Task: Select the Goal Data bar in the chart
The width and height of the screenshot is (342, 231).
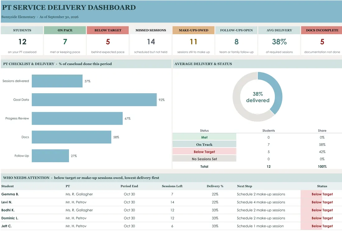Action: coord(94,100)
